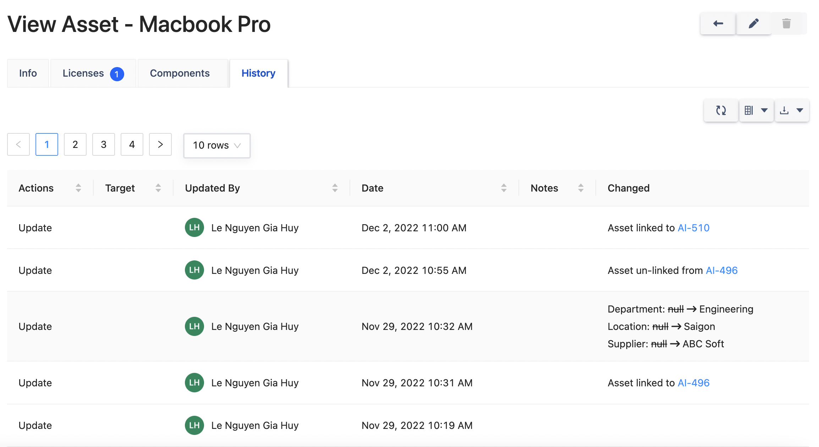Click the trash delete icon
Viewport: 819px width, 447px height.
pyautogui.click(x=786, y=23)
